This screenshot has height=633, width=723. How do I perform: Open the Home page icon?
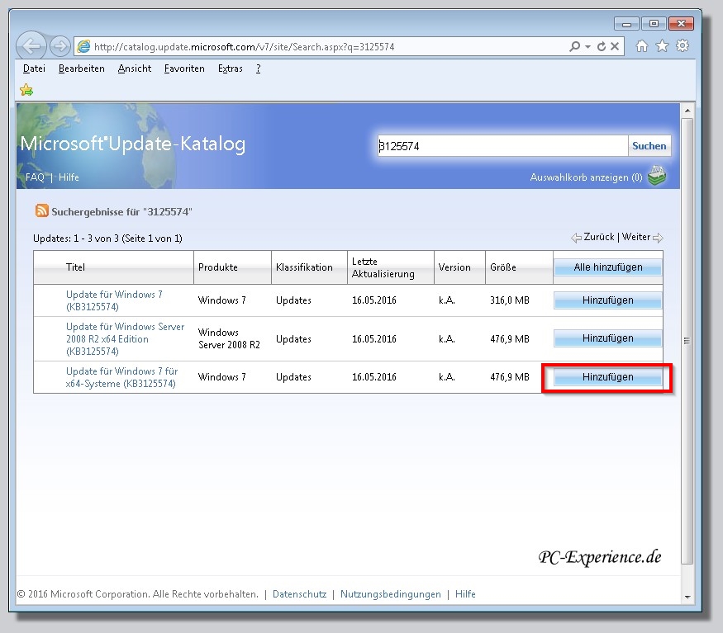point(642,46)
